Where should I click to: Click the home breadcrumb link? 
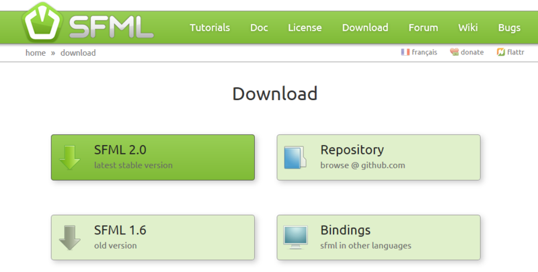[x=36, y=53]
